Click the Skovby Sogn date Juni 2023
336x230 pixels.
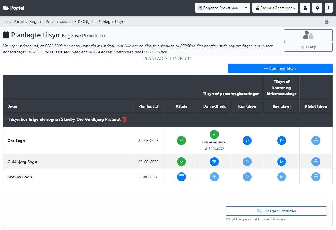(148, 177)
